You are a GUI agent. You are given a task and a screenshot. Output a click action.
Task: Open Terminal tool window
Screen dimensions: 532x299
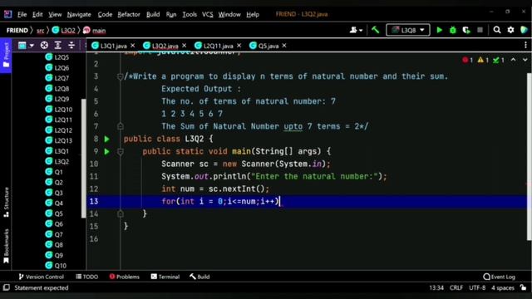[x=165, y=277]
